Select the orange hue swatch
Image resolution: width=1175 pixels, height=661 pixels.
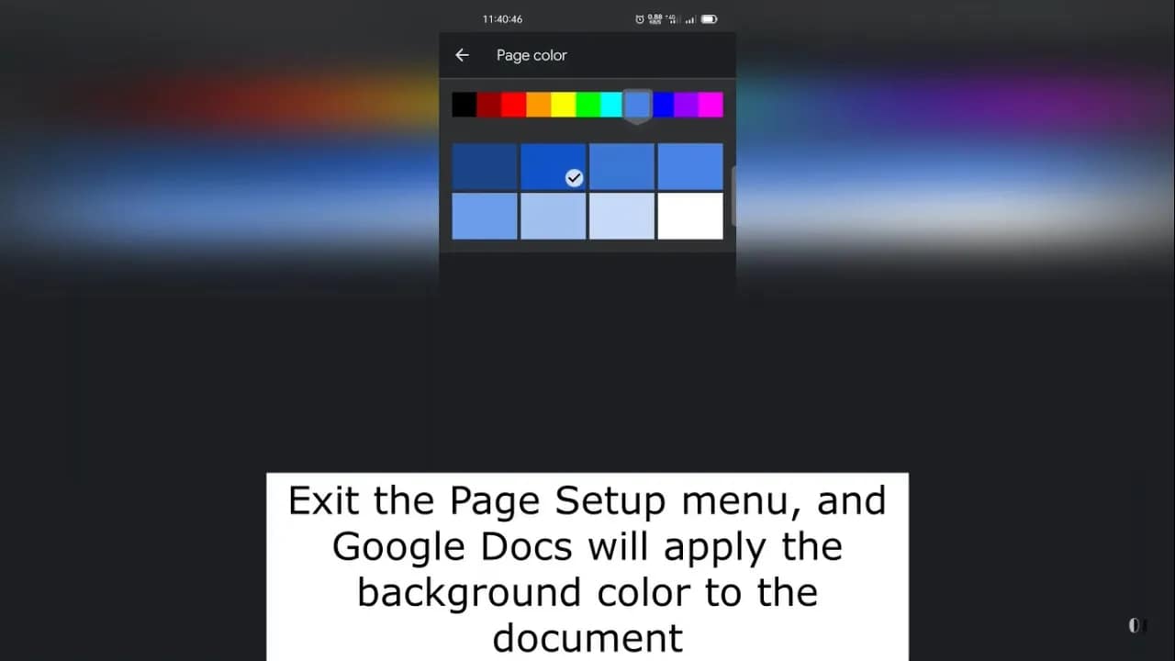pyautogui.click(x=538, y=105)
